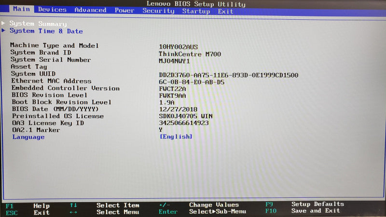Click the ESC Exit key hint

[28, 213]
